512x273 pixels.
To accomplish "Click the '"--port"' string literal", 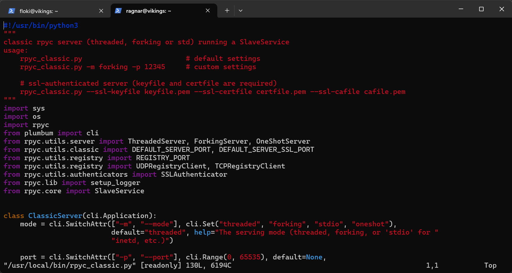I will [157, 257].
